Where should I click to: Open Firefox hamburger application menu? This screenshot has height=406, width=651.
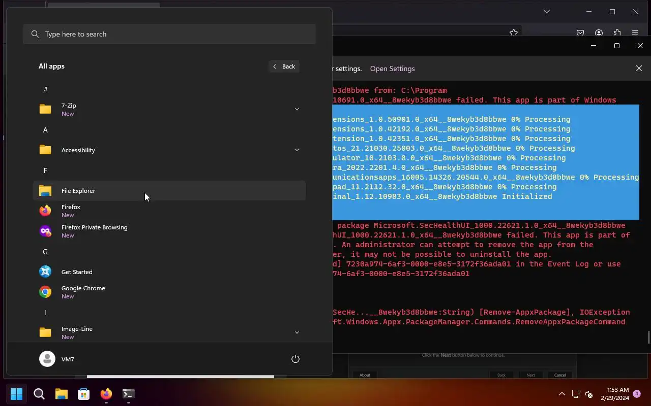coord(635,32)
